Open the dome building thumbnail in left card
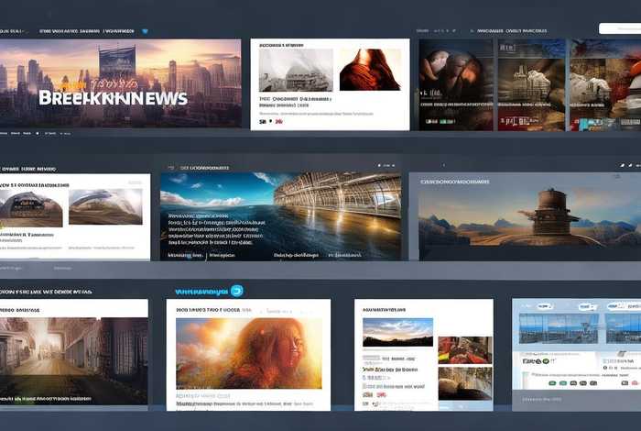Screen dimensions: 641x431 pos(105,208)
